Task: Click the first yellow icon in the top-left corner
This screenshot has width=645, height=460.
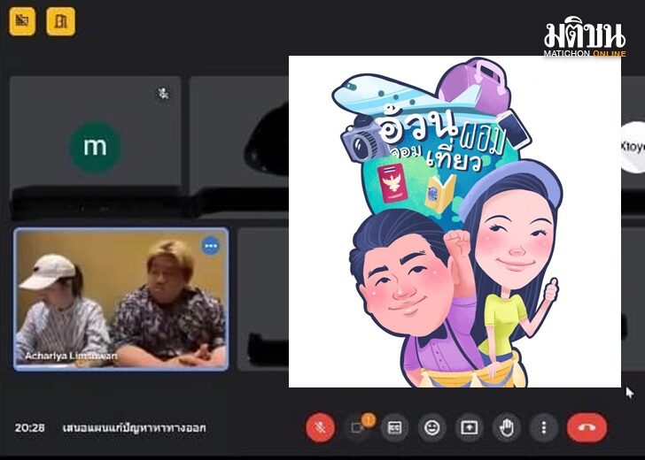Action: click(22, 21)
